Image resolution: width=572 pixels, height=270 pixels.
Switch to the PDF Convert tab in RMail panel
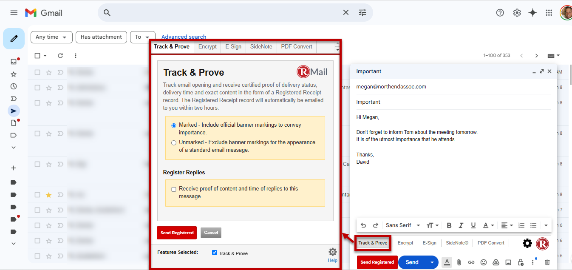click(x=297, y=47)
